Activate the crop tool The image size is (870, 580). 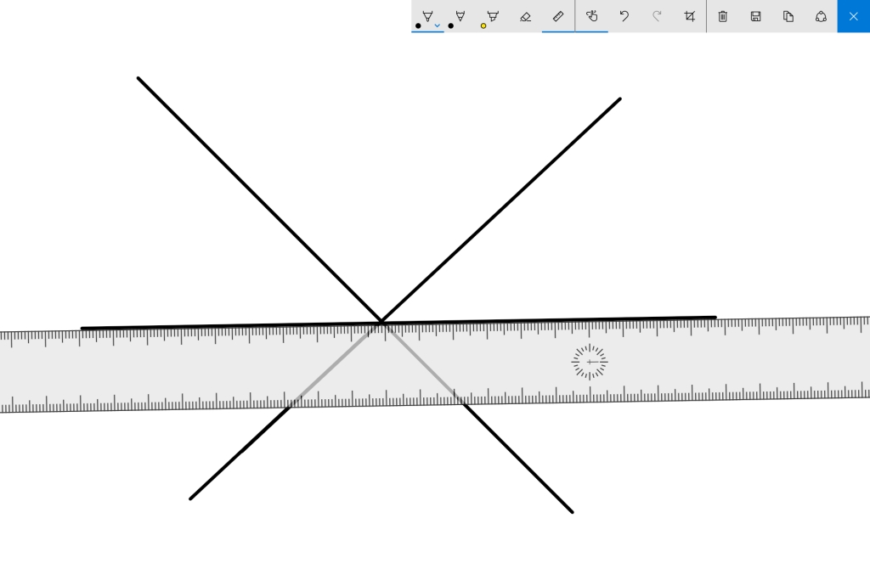tap(690, 16)
